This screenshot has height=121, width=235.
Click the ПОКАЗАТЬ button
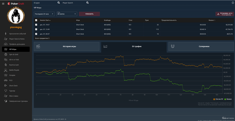[x=89, y=14]
